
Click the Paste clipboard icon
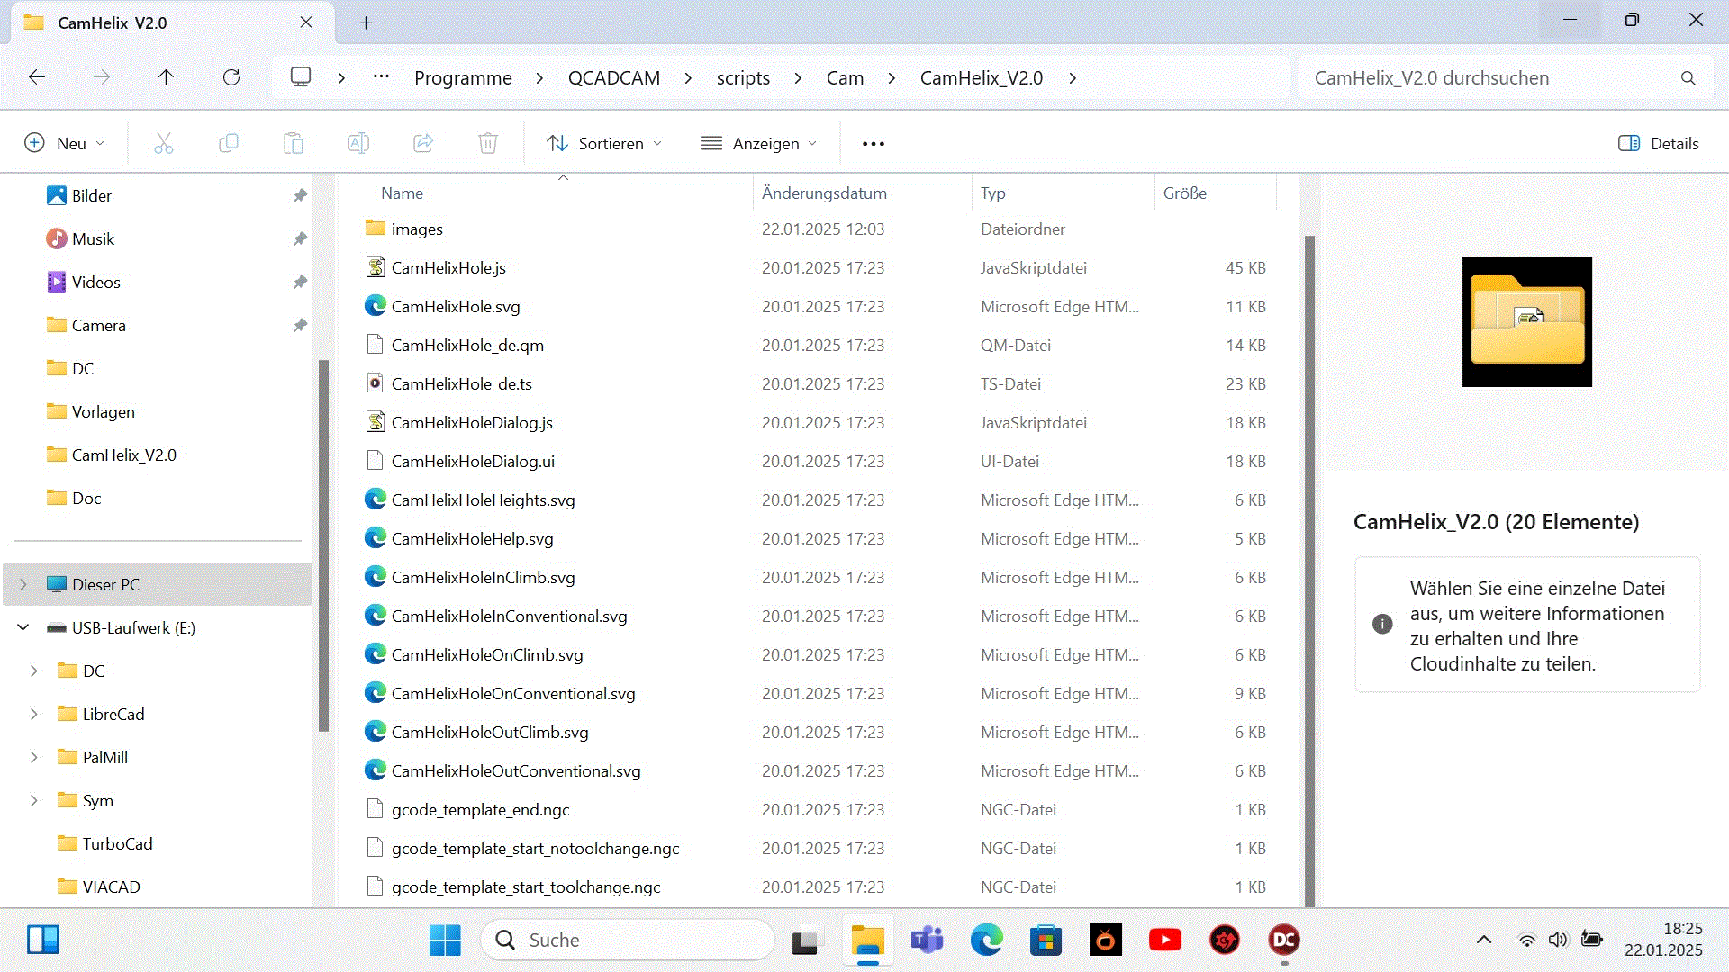(294, 143)
